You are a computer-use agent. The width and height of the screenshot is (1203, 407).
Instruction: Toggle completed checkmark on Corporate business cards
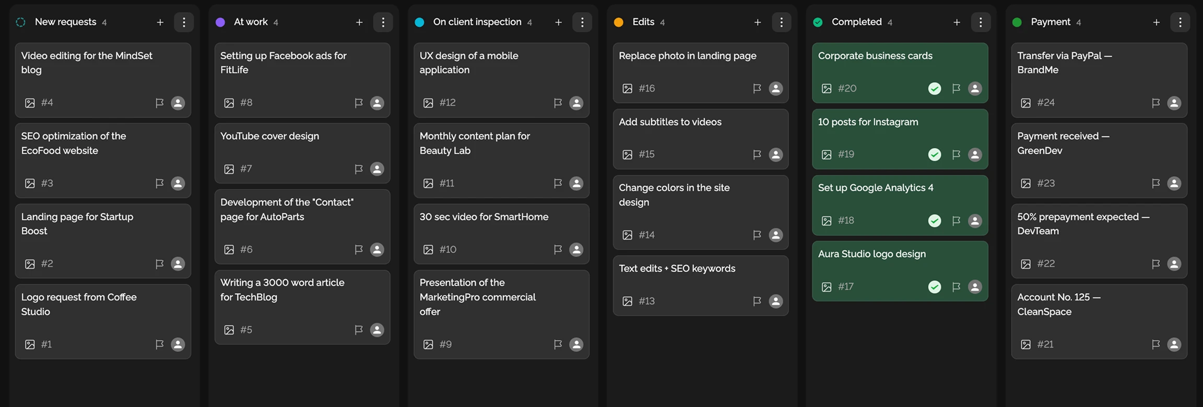tap(934, 89)
